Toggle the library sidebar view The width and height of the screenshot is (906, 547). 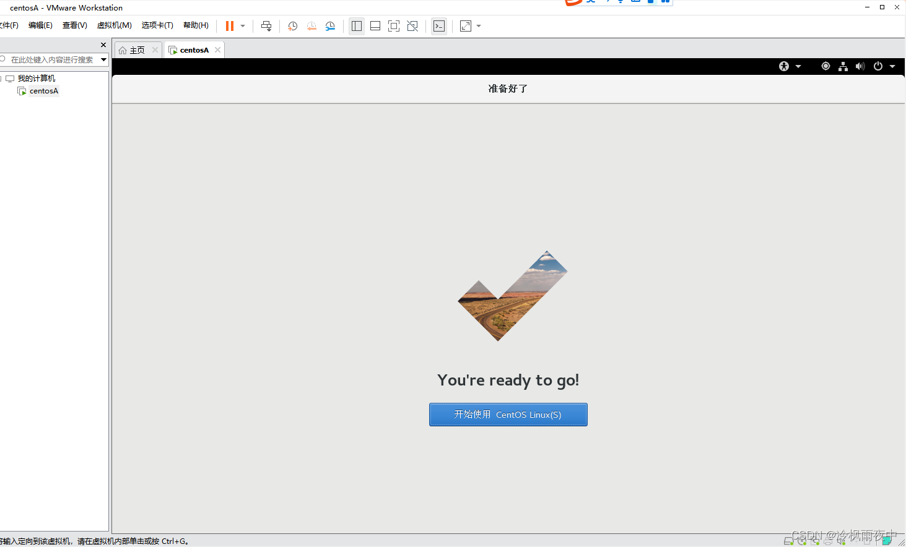click(357, 26)
